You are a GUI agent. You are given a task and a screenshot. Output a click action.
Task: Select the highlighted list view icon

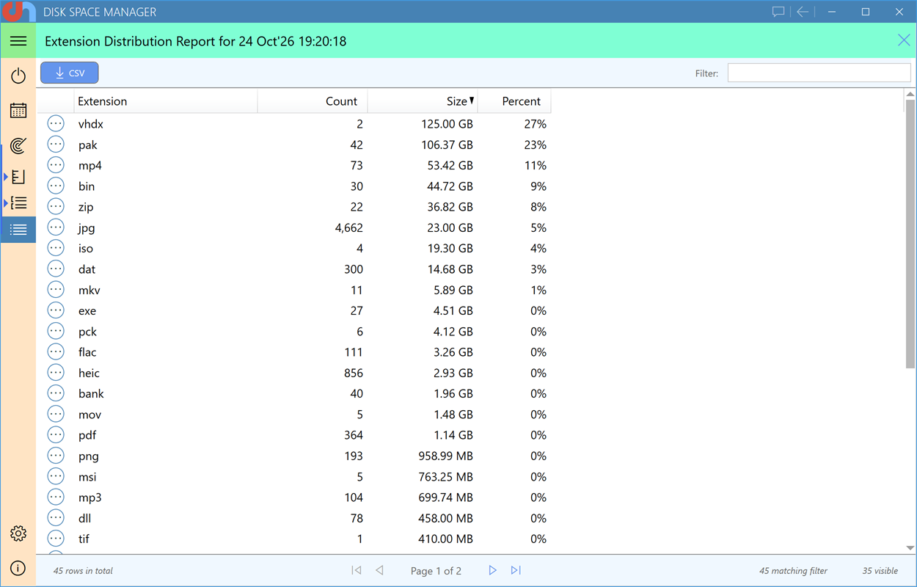(x=18, y=230)
